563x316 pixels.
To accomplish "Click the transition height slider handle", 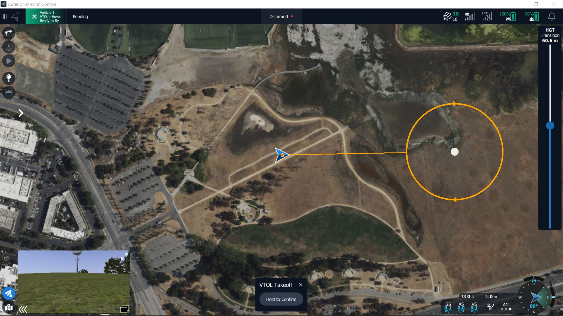I will (x=550, y=126).
